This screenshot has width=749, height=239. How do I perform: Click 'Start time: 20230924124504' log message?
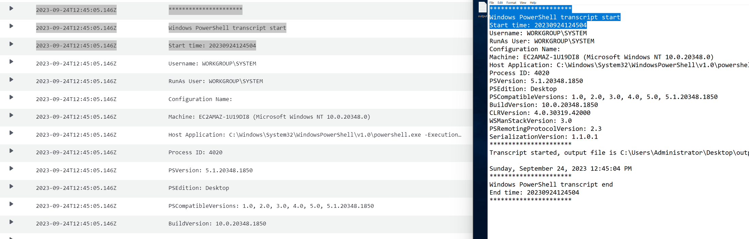tap(212, 45)
